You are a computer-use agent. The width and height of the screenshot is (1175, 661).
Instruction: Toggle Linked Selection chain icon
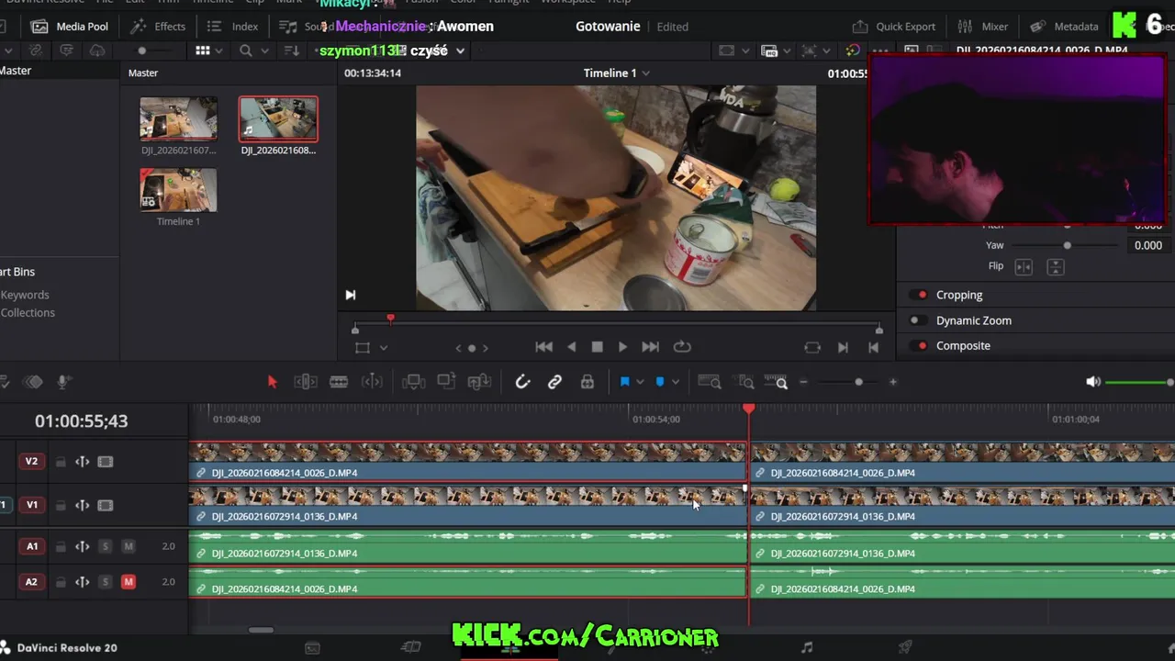[x=554, y=382]
